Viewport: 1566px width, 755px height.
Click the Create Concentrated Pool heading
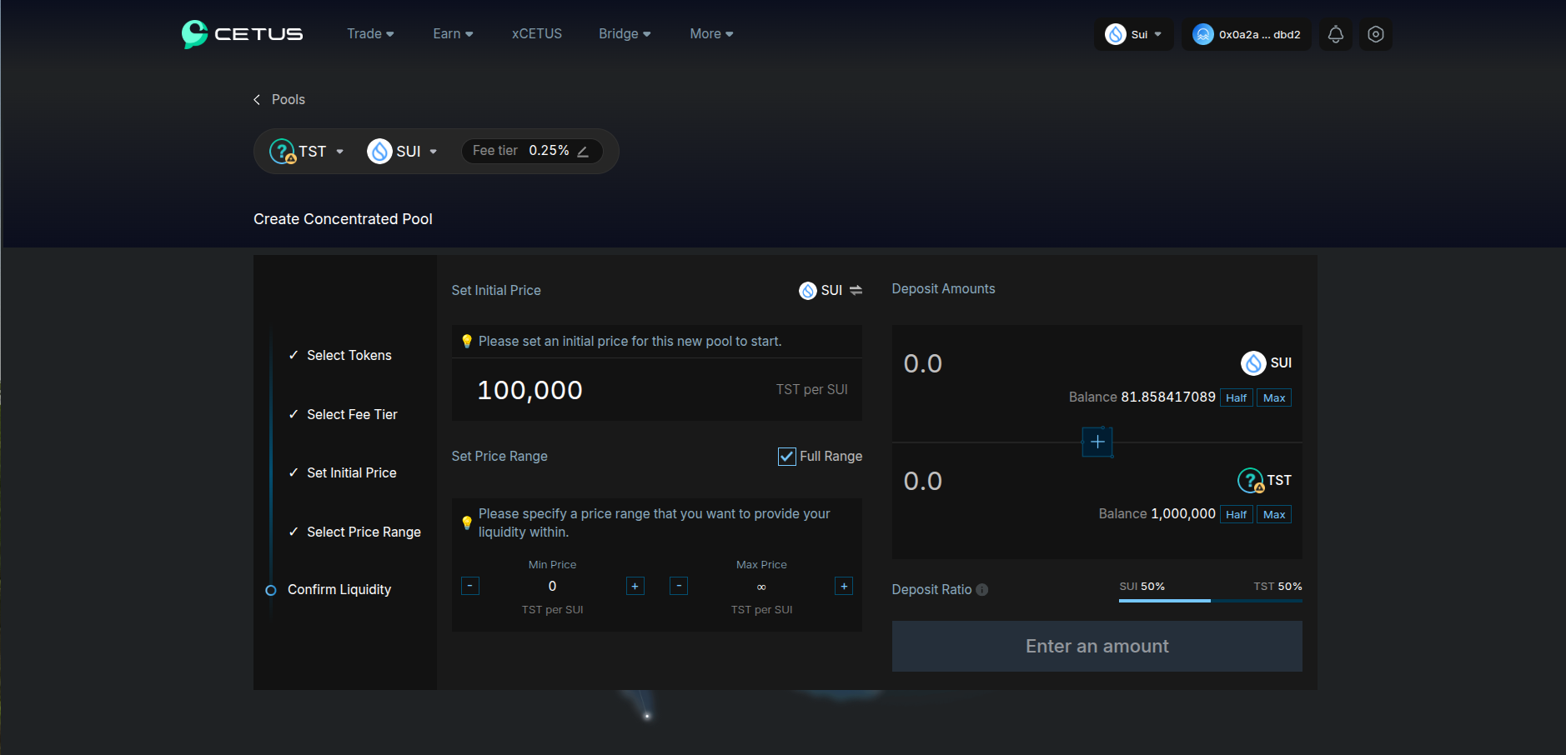343,219
